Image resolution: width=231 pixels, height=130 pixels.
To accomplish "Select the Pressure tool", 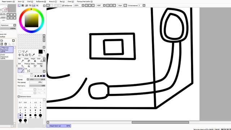I will tap(27, 65).
